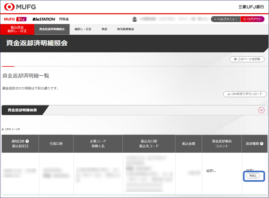Viewport: 269px width, 198px height.
Task: Click the 資金返却明細検索 section header
Action: (22, 110)
